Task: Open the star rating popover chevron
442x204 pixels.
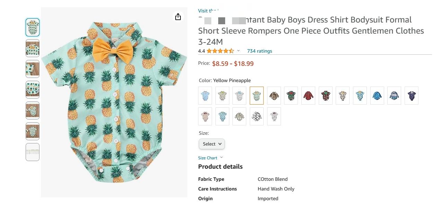Action: pyautogui.click(x=238, y=51)
